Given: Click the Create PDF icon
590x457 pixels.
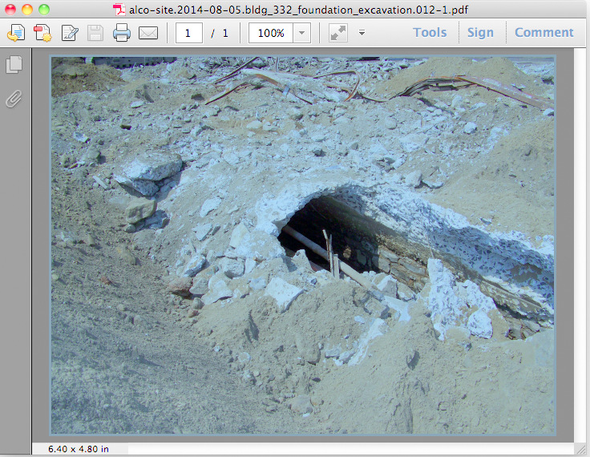Looking at the screenshot, I should [16, 33].
